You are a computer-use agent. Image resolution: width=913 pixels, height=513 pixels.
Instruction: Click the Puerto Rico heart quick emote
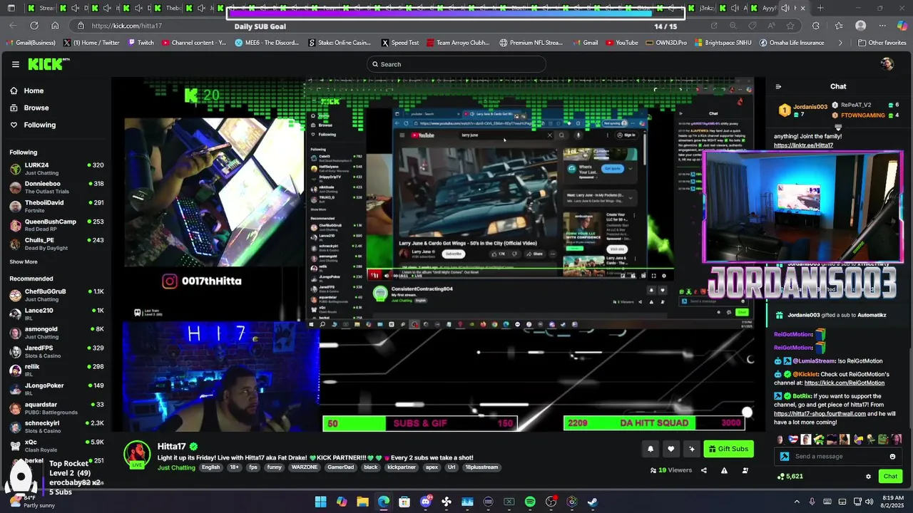(792, 439)
